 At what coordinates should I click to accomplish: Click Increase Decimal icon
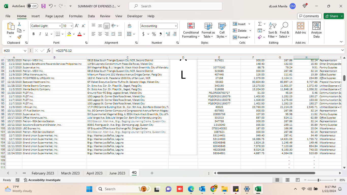click(168, 34)
